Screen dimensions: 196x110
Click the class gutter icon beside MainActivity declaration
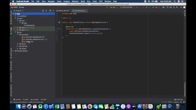pos(59,22)
